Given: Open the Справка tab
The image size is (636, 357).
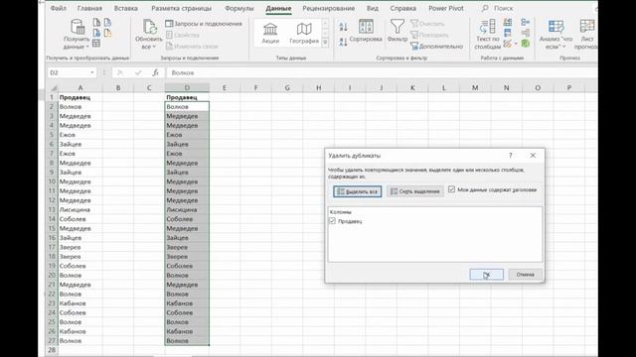Looking at the screenshot, I should (x=402, y=8).
